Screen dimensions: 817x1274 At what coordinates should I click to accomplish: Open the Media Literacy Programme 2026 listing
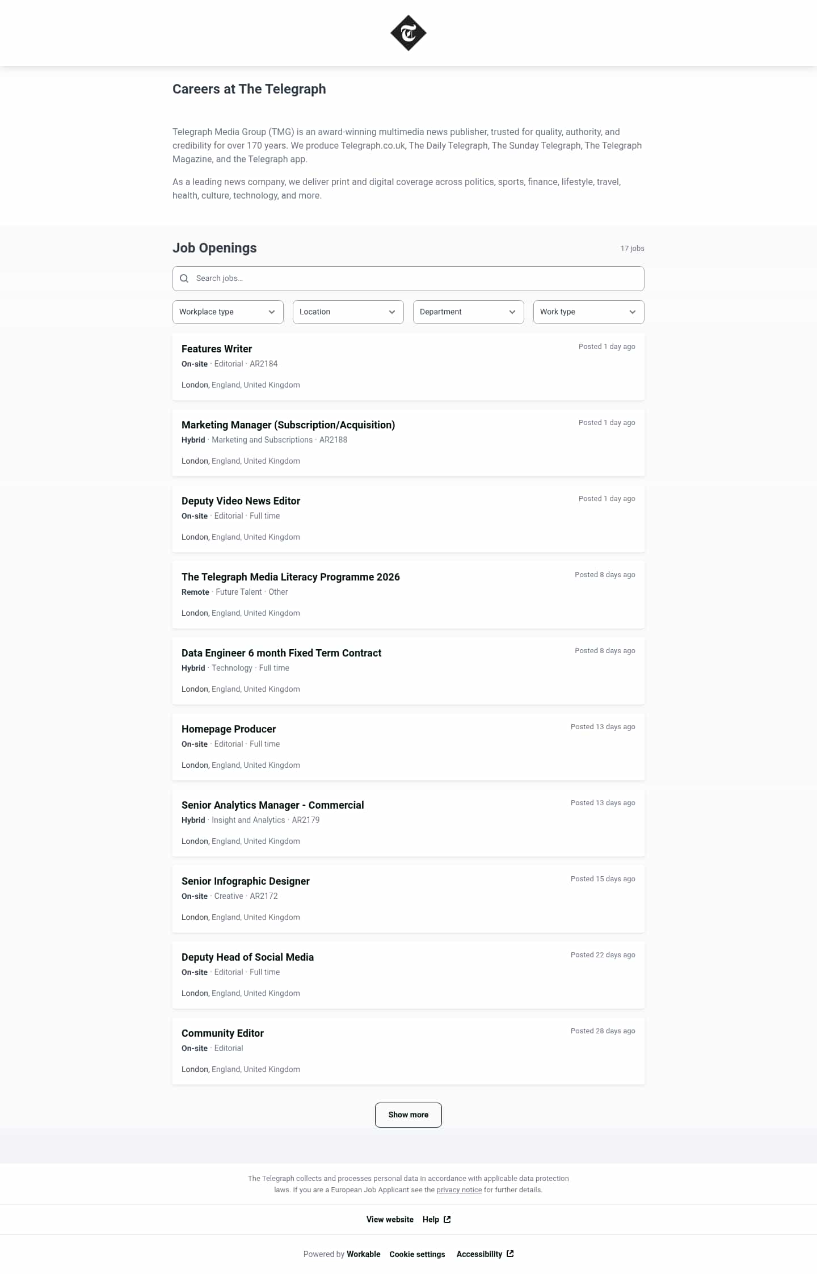(x=290, y=577)
